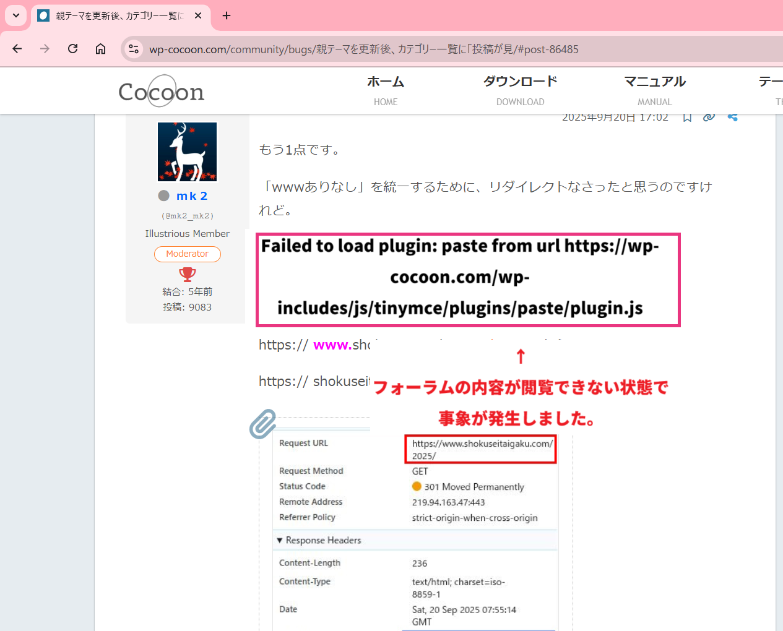Click the share icon on the post

[x=733, y=118]
